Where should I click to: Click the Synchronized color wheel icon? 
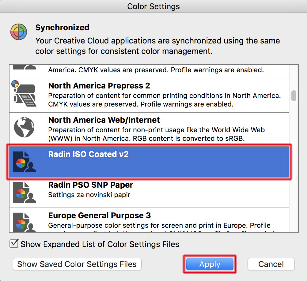pos(19,32)
